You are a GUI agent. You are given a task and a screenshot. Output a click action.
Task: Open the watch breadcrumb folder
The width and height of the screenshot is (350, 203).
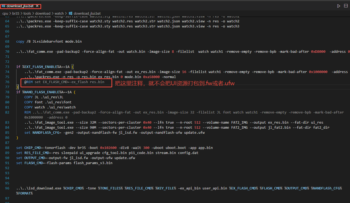59,13
